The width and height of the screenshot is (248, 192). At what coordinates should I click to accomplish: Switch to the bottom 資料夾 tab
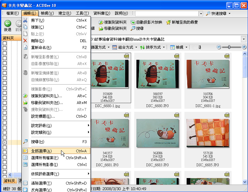[9, 181]
